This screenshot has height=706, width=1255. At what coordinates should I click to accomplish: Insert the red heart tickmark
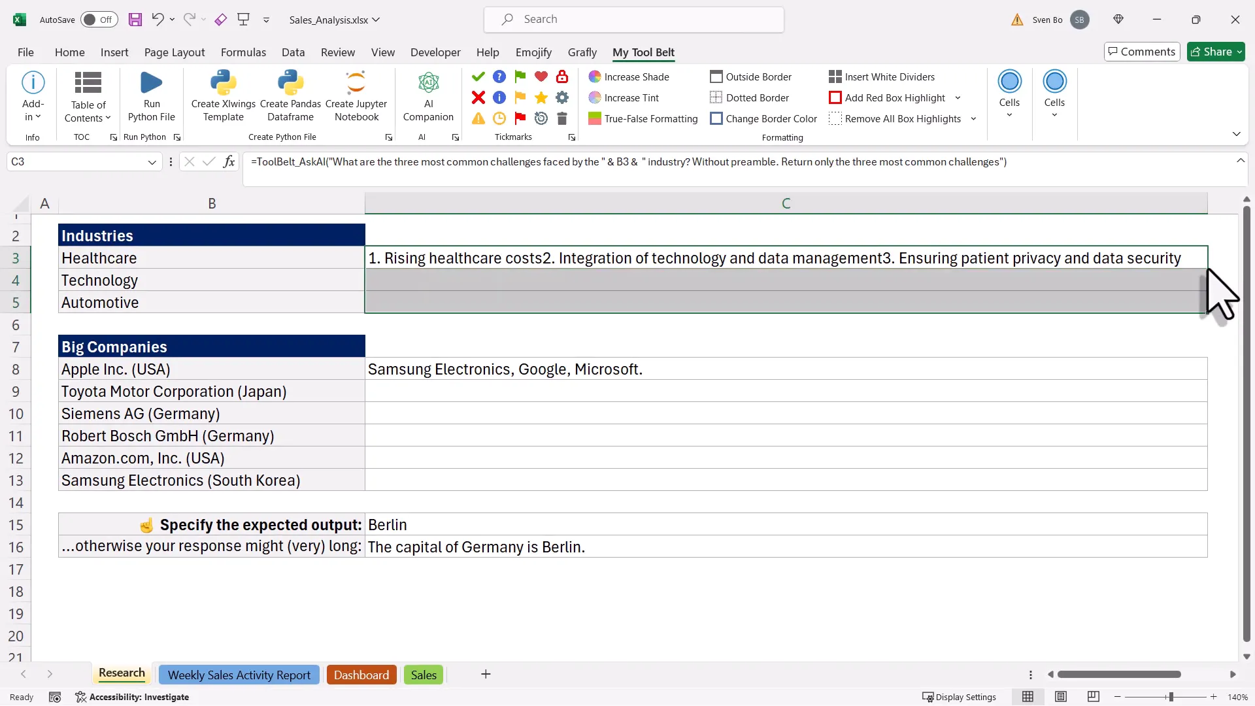(541, 77)
